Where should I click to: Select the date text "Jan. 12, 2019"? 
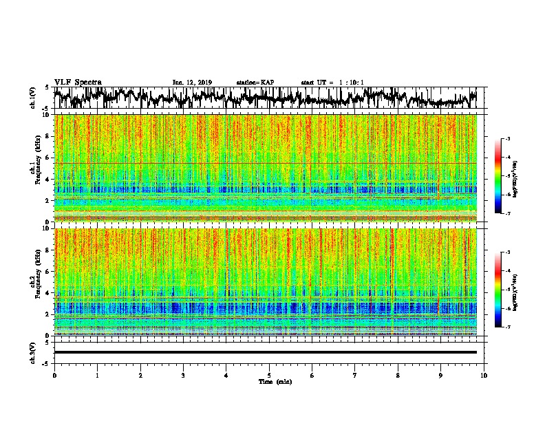[x=192, y=83]
